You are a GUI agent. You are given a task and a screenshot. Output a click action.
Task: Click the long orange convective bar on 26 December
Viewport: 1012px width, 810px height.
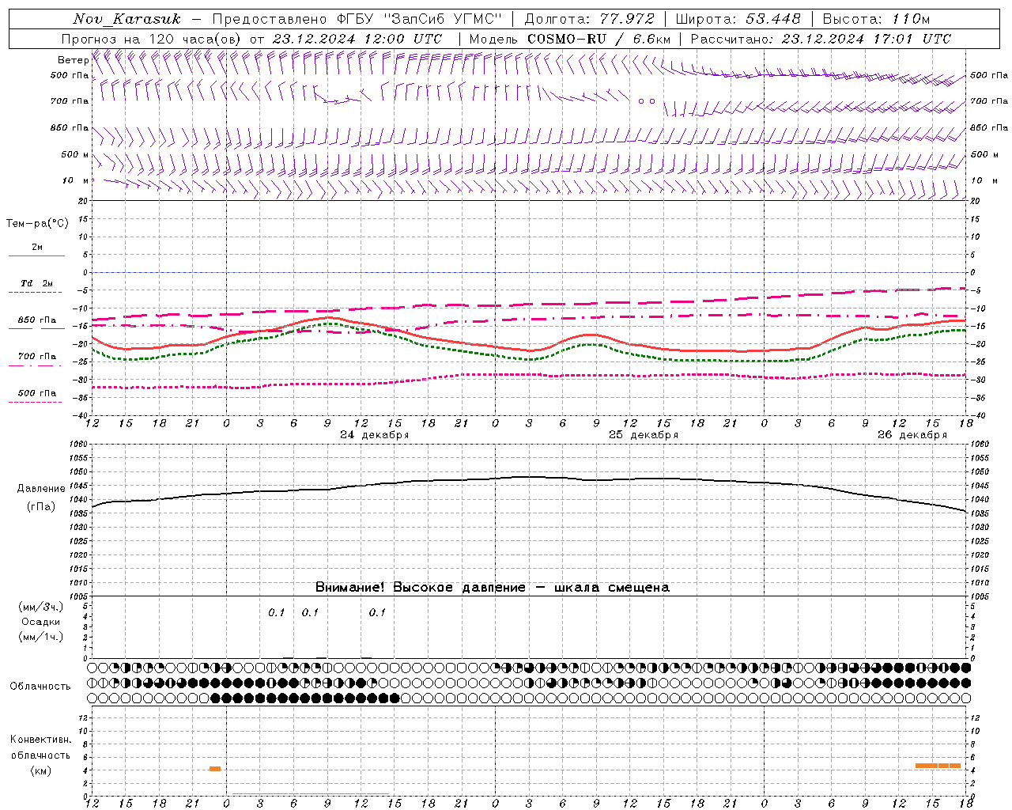pos(938,766)
